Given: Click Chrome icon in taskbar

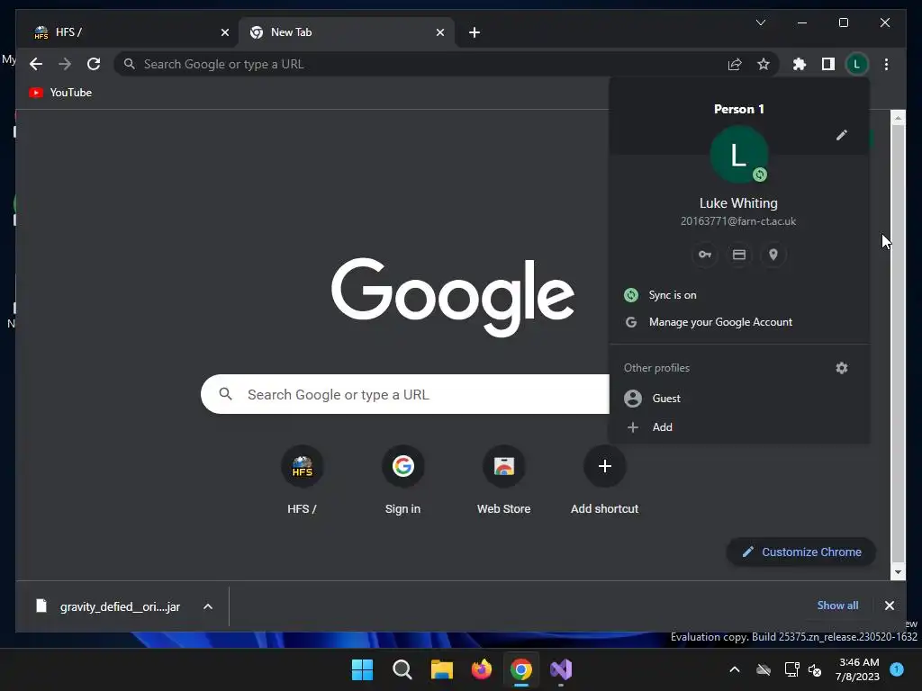Looking at the screenshot, I should (521, 669).
